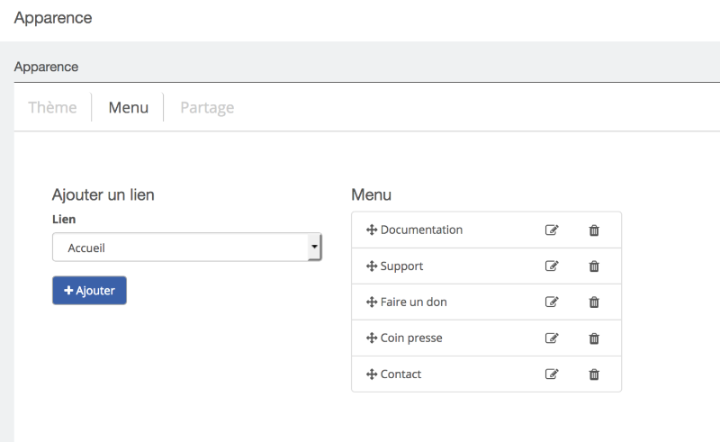Open the Lien dropdown showing Accueil
Image resolution: width=720 pixels, height=442 pixels.
[187, 248]
